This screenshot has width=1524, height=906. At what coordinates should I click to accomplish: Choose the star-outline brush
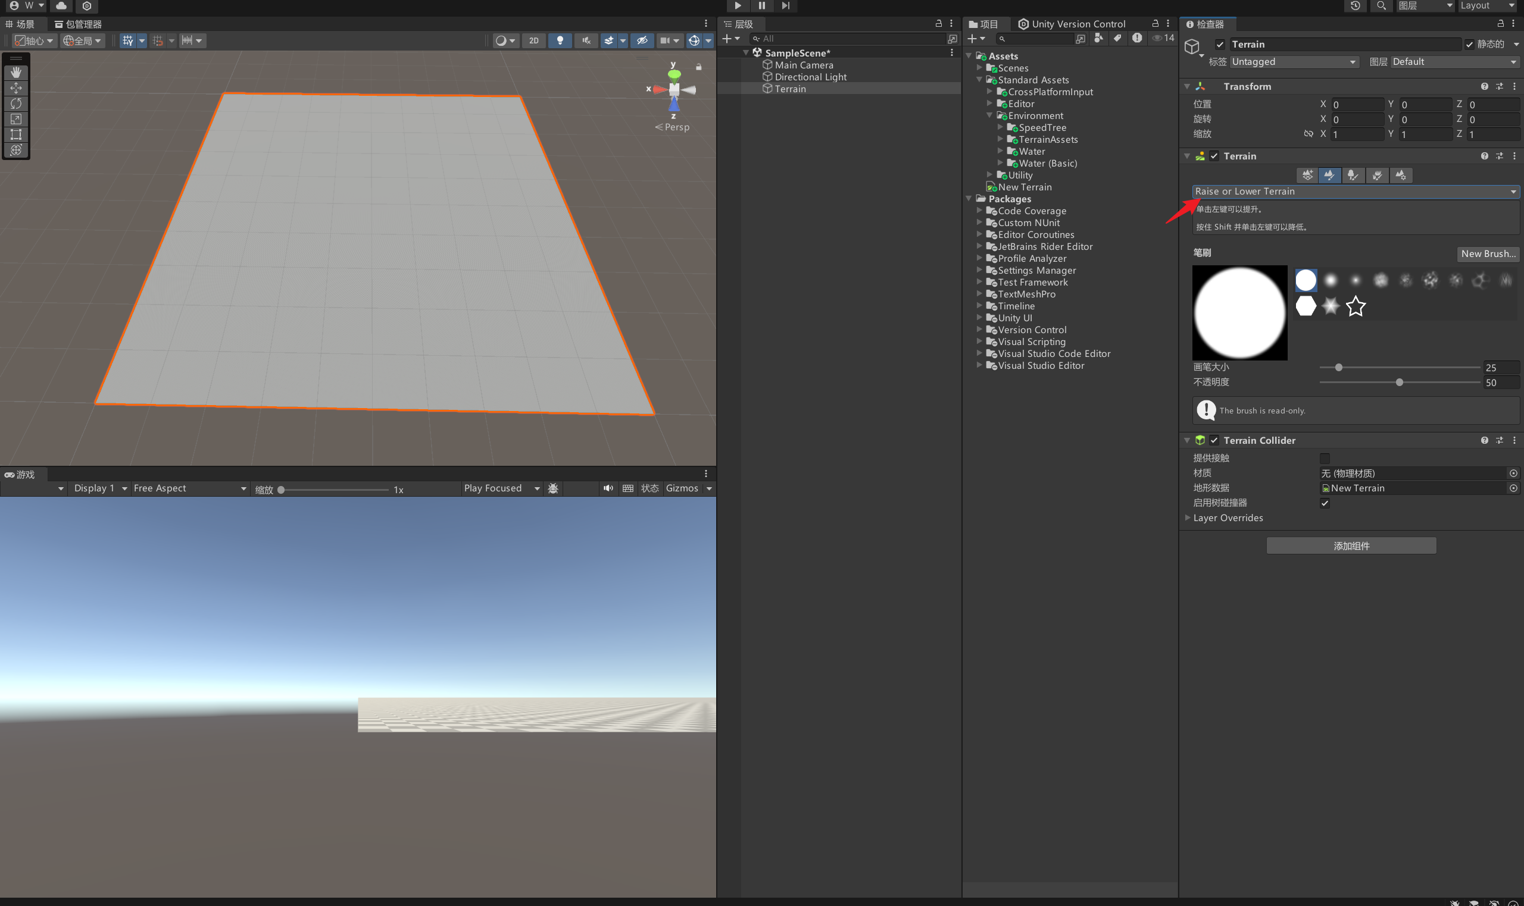pos(1356,306)
